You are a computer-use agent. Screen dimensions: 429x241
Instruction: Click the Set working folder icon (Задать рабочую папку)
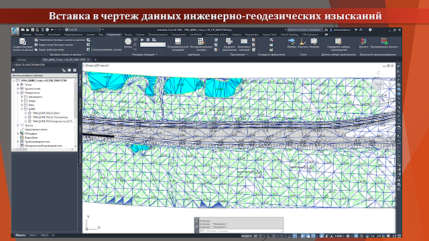tap(36, 50)
